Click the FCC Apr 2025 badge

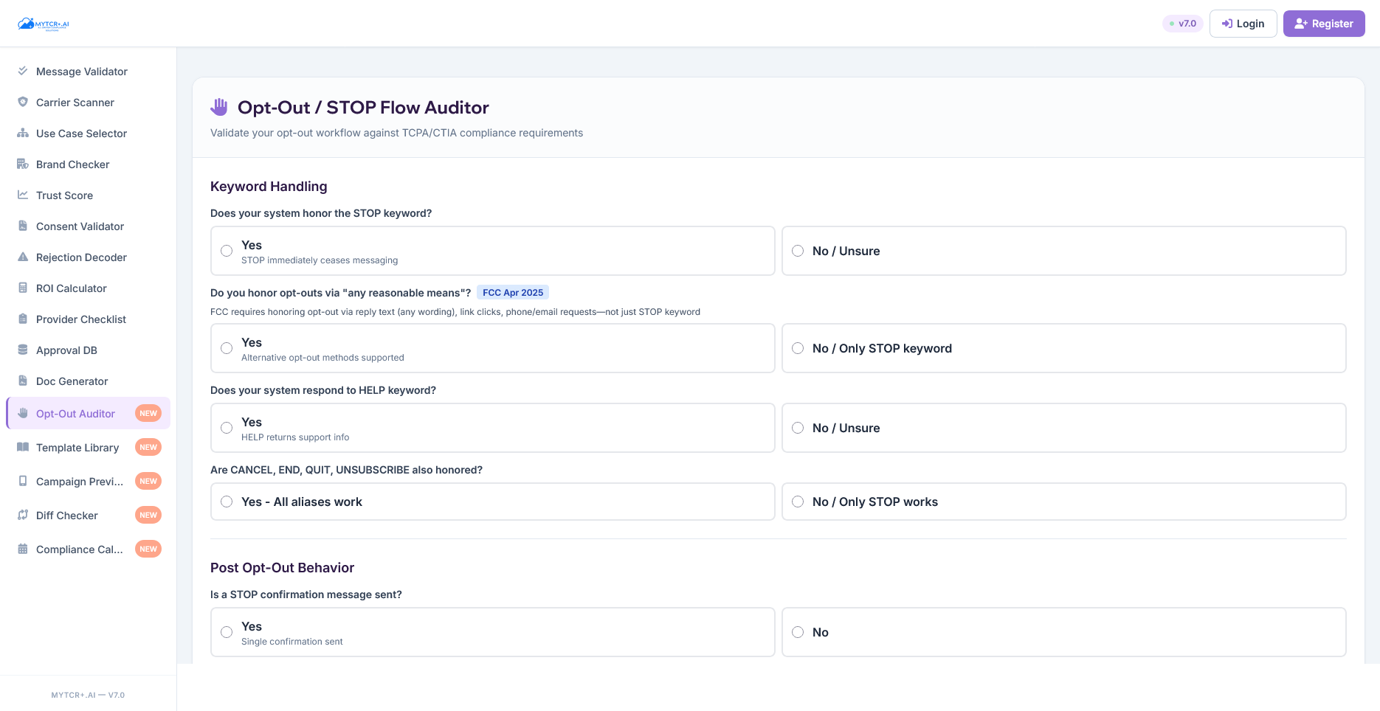coord(513,292)
